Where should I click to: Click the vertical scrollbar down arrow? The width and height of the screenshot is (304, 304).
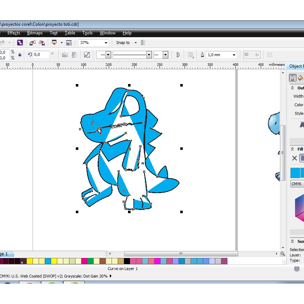(x=283, y=247)
